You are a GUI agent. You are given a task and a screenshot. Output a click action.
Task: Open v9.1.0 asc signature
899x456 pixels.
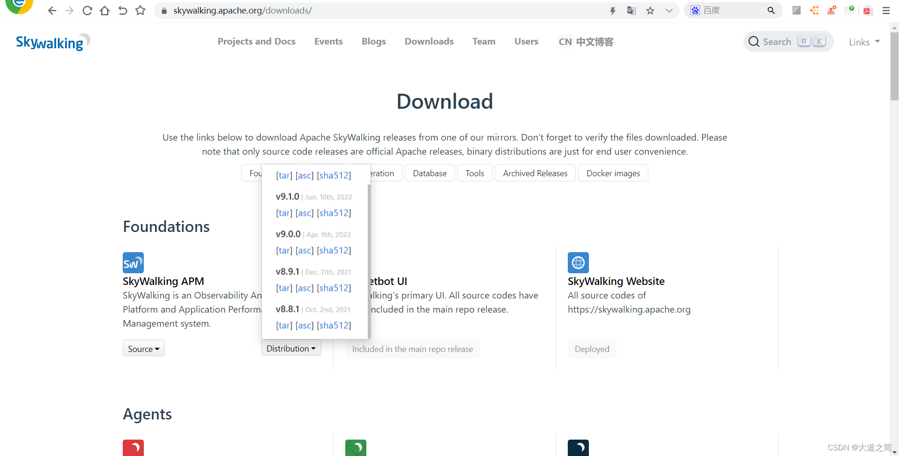(305, 213)
